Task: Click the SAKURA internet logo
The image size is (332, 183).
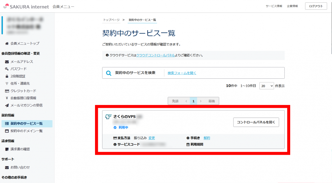Action: pos(26,6)
